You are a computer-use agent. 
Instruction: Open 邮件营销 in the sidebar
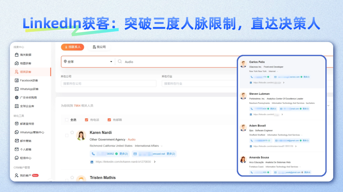point(23,141)
